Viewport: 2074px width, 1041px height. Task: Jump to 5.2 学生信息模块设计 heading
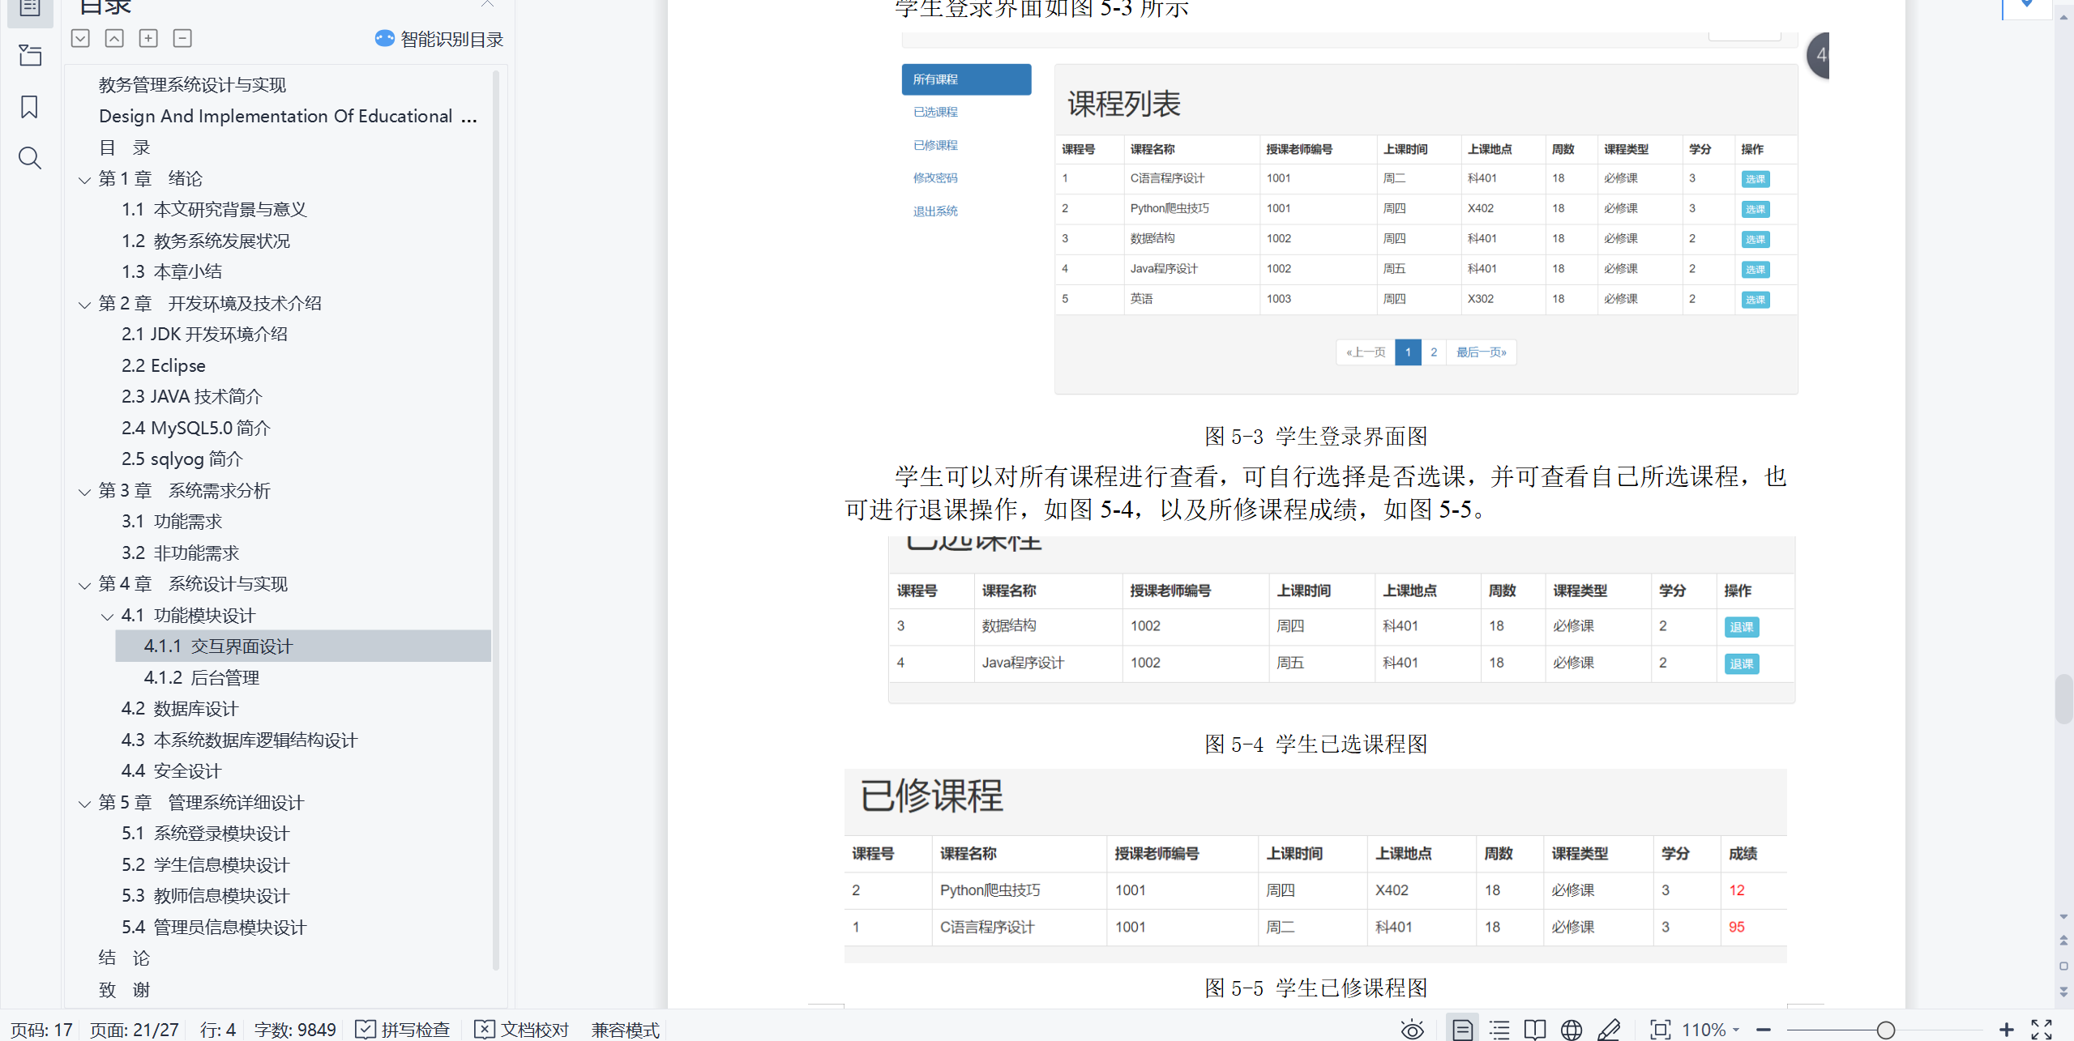[205, 864]
